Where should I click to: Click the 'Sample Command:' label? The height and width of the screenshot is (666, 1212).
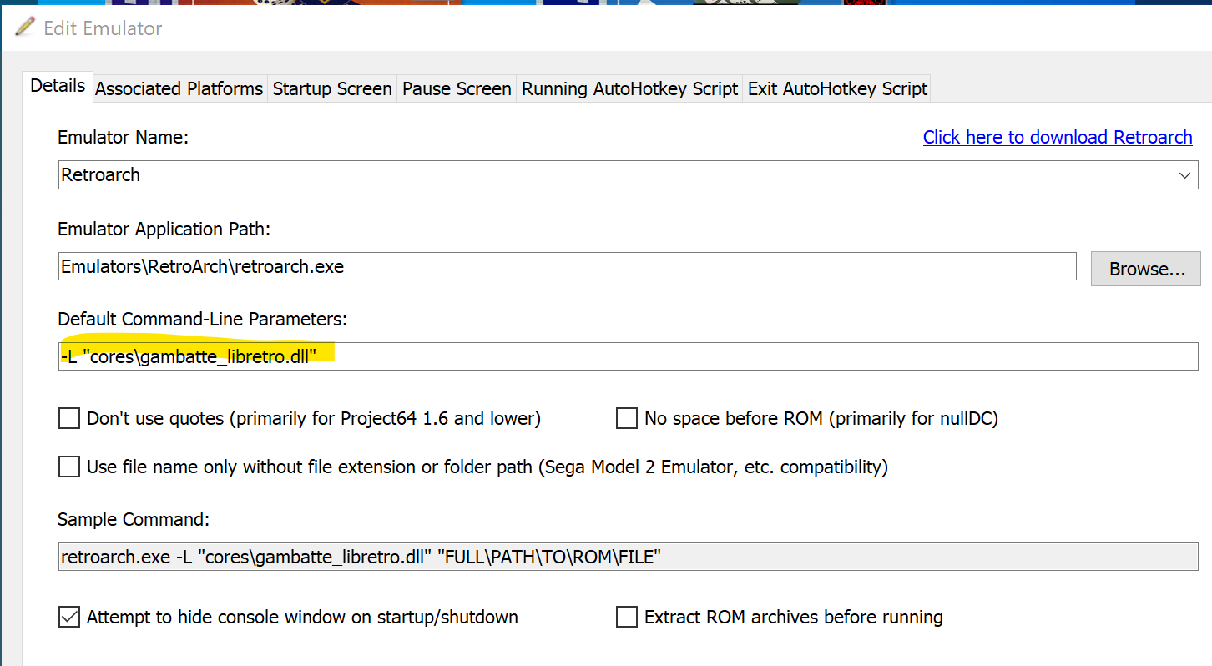click(x=134, y=519)
